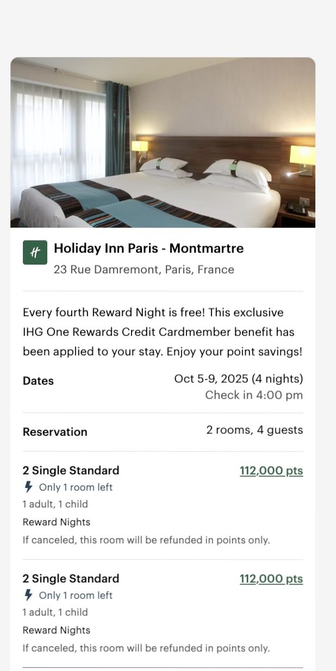
Task: Open the second room's 112,000 pts link
Action: tap(271, 579)
